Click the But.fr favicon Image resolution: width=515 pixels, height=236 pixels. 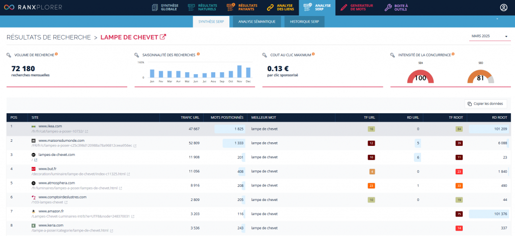tap(34, 169)
